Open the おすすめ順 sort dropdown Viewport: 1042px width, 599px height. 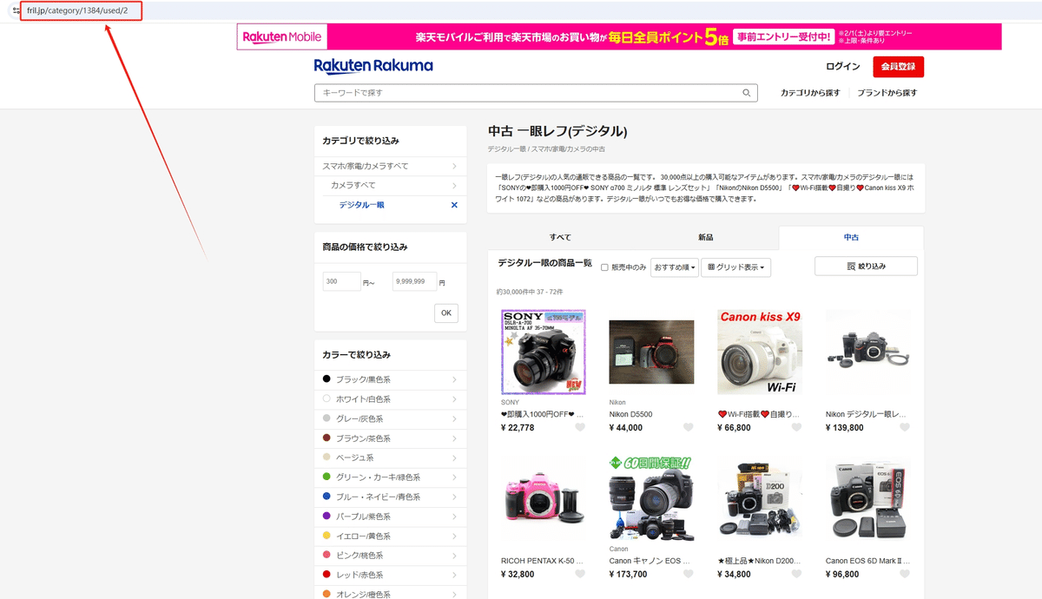click(675, 267)
